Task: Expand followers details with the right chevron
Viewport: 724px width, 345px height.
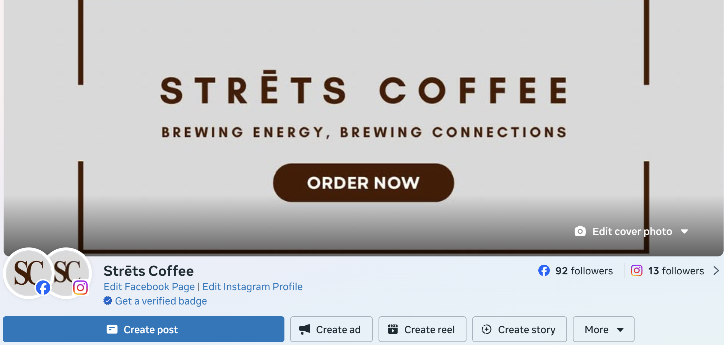Action: [716, 270]
